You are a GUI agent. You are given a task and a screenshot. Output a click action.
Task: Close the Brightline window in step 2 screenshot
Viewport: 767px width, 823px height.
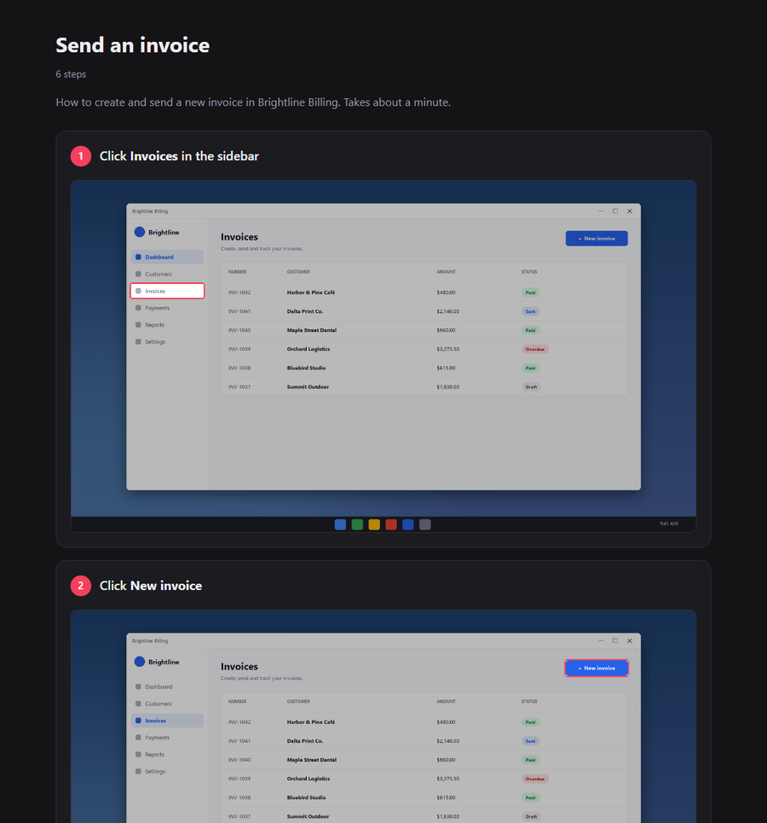click(x=630, y=640)
